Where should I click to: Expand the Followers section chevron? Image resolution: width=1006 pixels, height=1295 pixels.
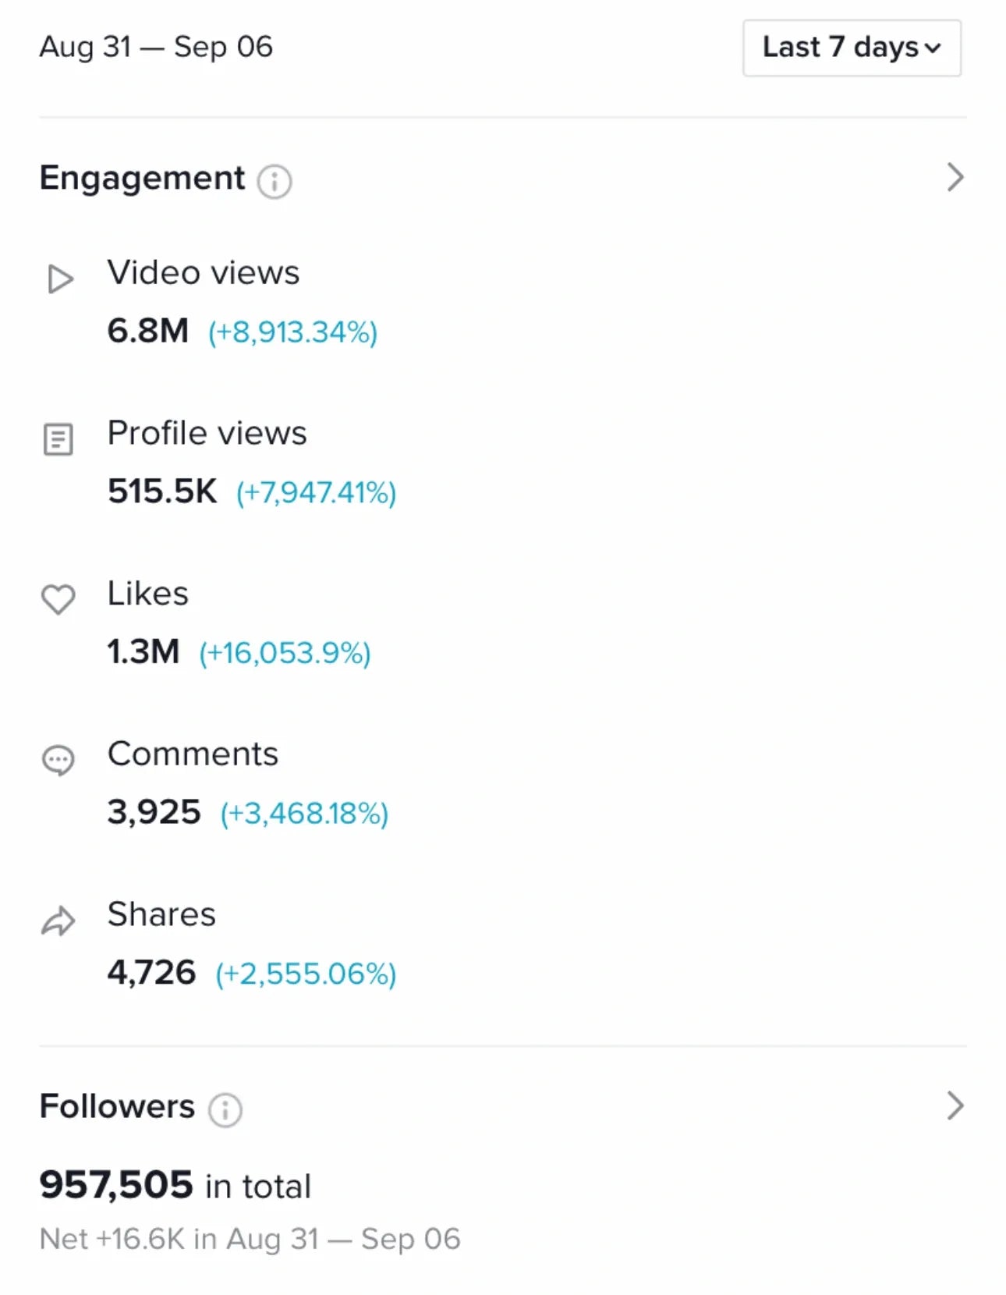tap(955, 1105)
